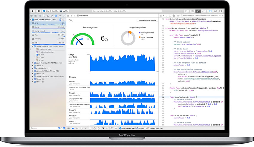Click the Stop button in toolbar
This screenshot has height=147, width=254.
point(39,11)
